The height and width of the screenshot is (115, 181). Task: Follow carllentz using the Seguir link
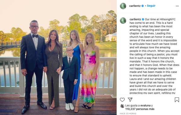[151, 6]
